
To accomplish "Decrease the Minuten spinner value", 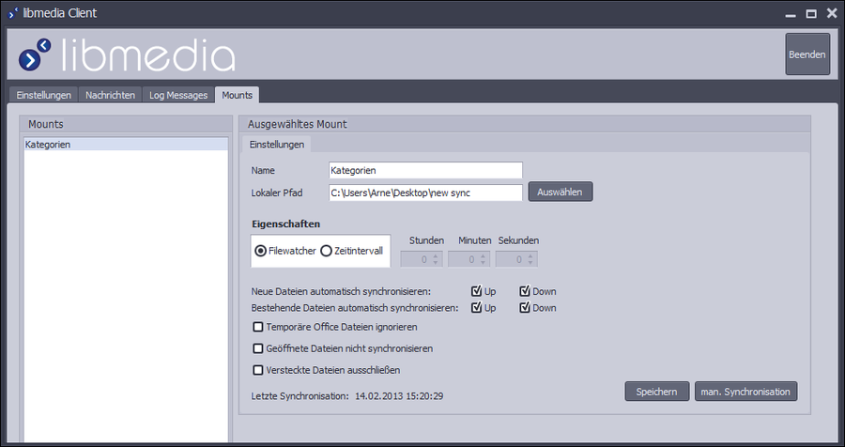I will click(484, 263).
